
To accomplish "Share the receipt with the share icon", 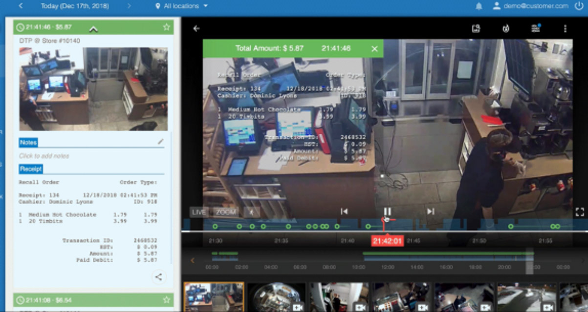I will click(x=158, y=277).
